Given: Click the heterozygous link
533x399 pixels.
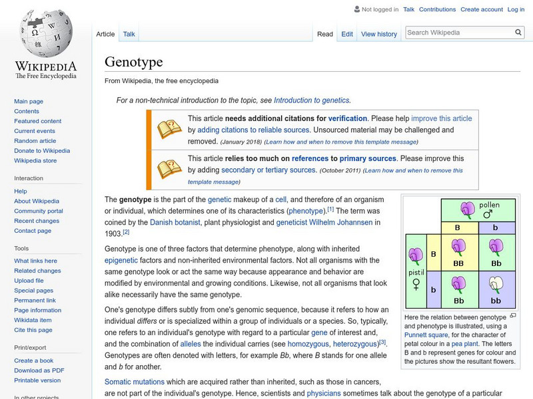Looking at the screenshot, I should [356, 344].
